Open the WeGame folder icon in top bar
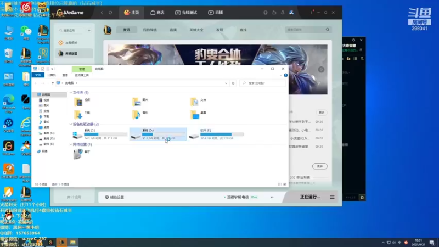439x247 pixels. coord(274,13)
